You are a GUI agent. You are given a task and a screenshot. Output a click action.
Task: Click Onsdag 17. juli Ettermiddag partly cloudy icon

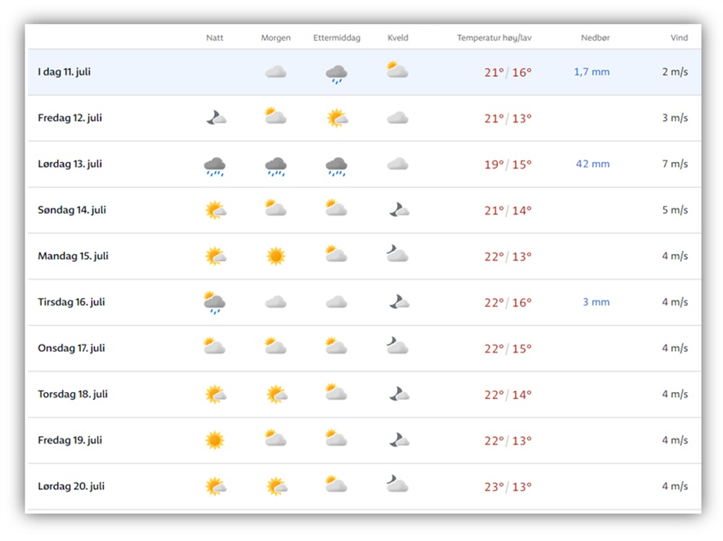coord(335,346)
